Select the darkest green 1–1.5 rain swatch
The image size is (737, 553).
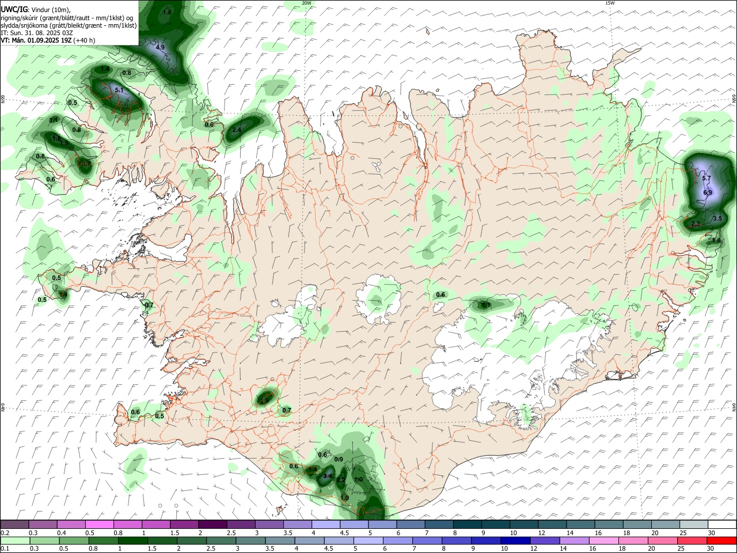click(x=132, y=540)
